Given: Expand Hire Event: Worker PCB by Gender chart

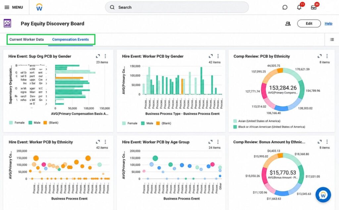Looking at the screenshot, I should pyautogui.click(x=211, y=56).
